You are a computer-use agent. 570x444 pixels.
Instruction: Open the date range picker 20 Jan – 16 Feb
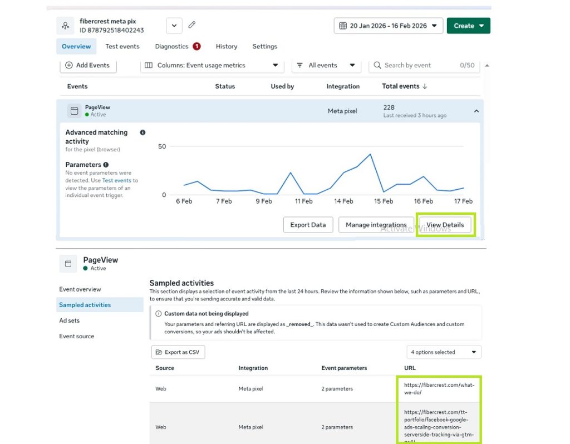pos(389,26)
